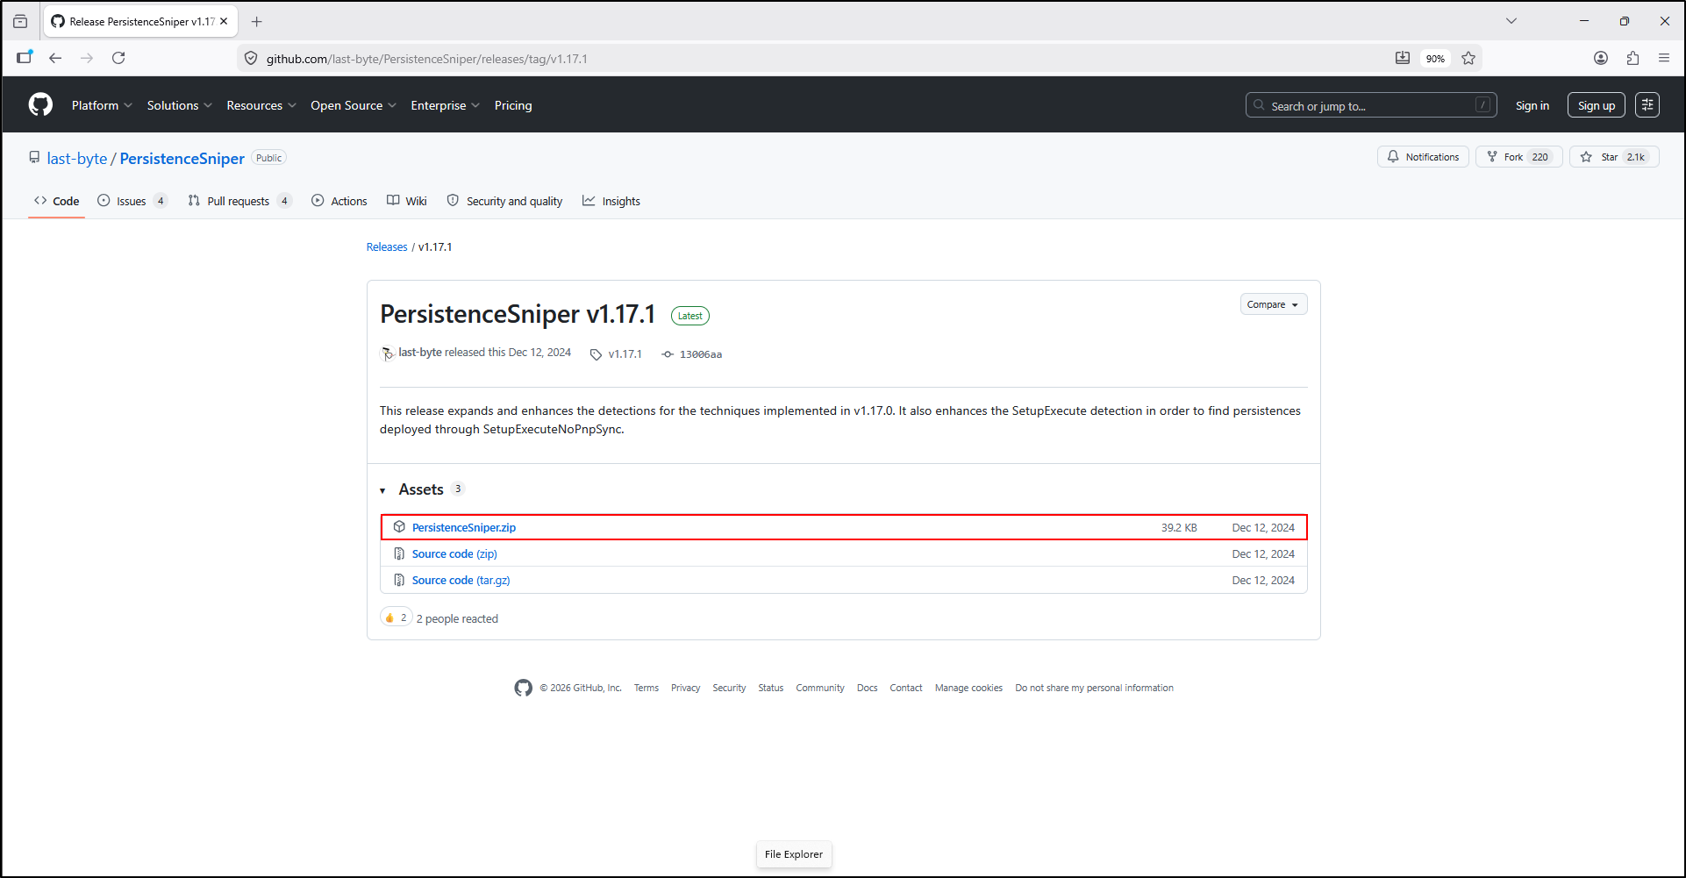1686x878 pixels.
Task: Click the Latest release badge
Action: (690, 316)
